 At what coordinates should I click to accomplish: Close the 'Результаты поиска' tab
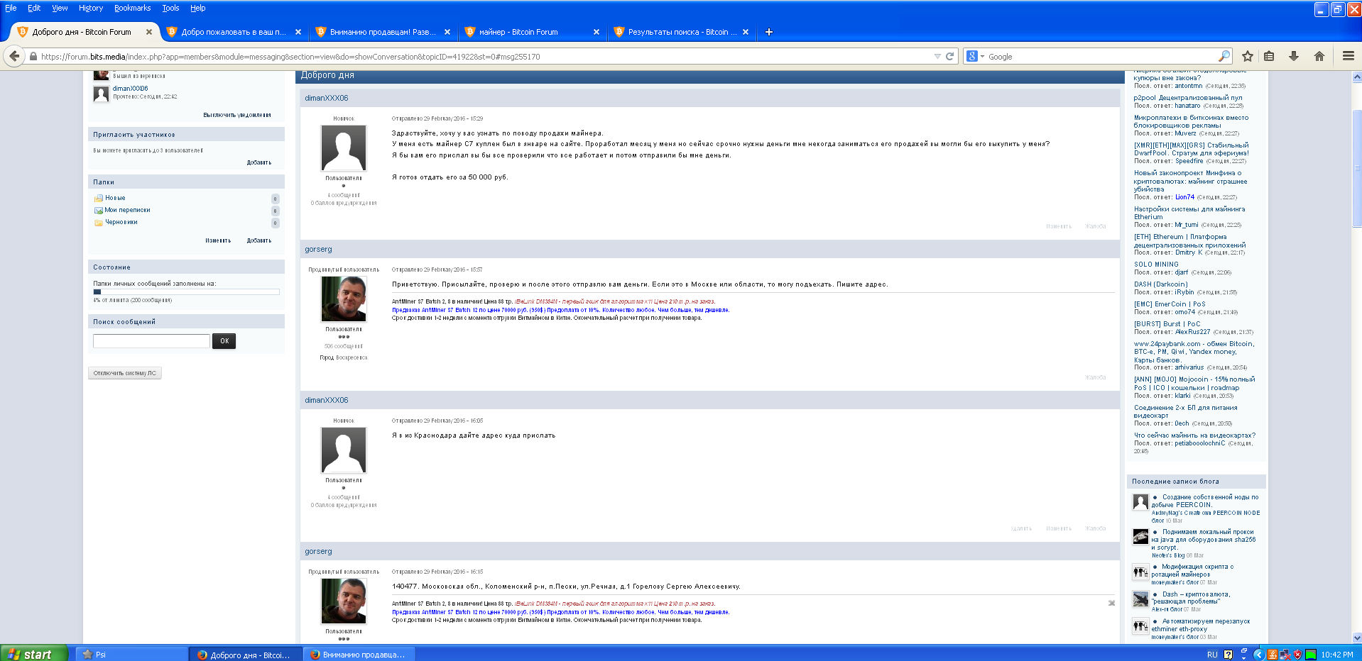click(x=745, y=32)
